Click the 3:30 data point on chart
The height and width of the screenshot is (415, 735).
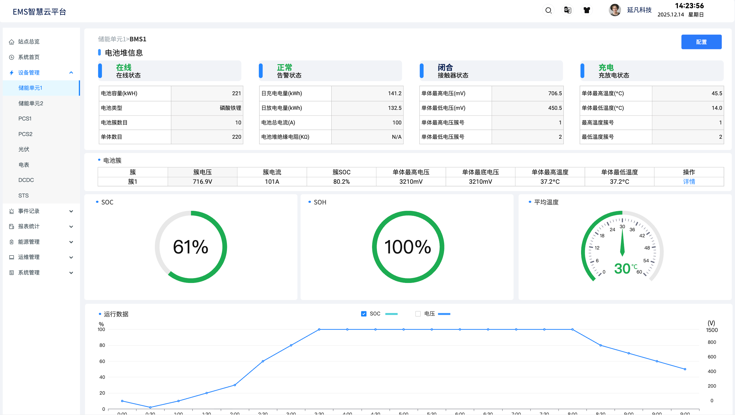[x=319, y=329]
